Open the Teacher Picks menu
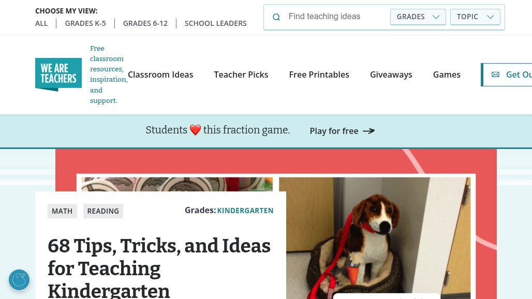 [241, 74]
